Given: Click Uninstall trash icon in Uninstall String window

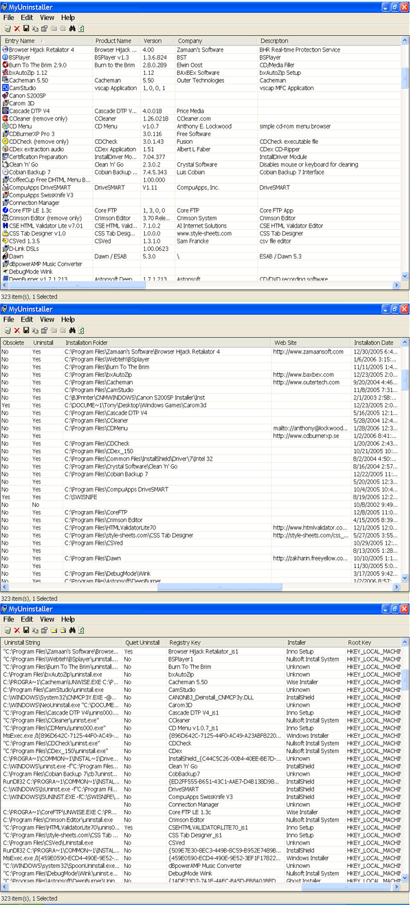Looking at the screenshot, I should [8, 630].
